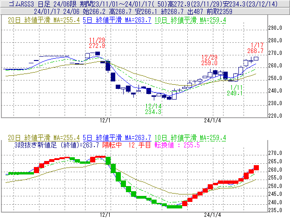Image resolution: width=290 pixels, height=221 pixels.
Task: Click the 24/1/4 date label under top chart
Action: pos(212,121)
